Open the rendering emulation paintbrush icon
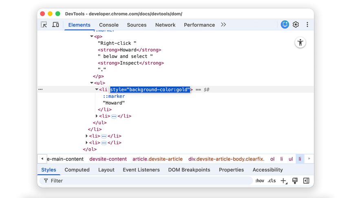 (295, 180)
